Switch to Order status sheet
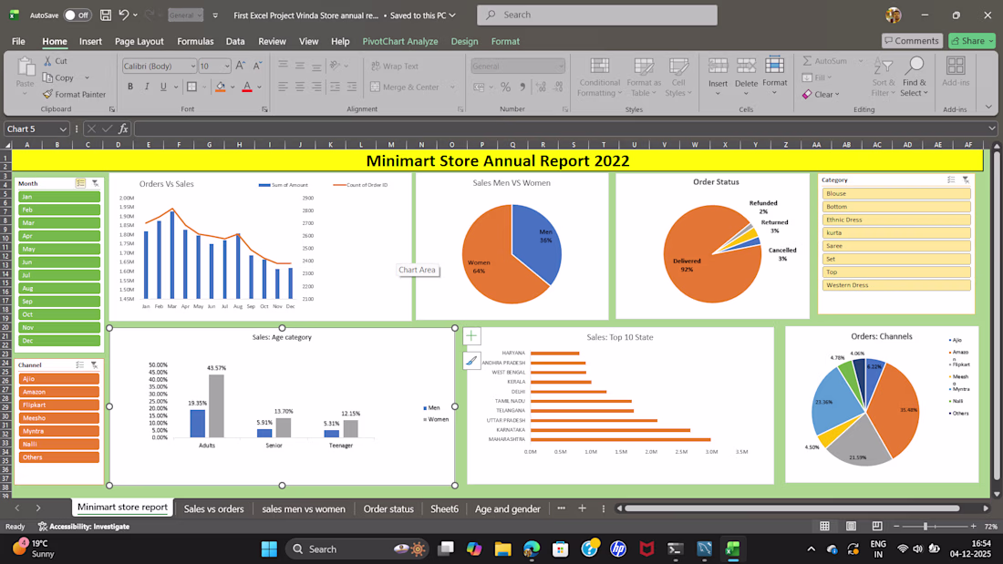 (x=388, y=508)
